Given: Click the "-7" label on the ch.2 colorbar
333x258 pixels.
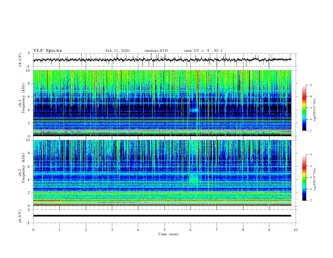Looking at the screenshot, I should coord(310,200).
